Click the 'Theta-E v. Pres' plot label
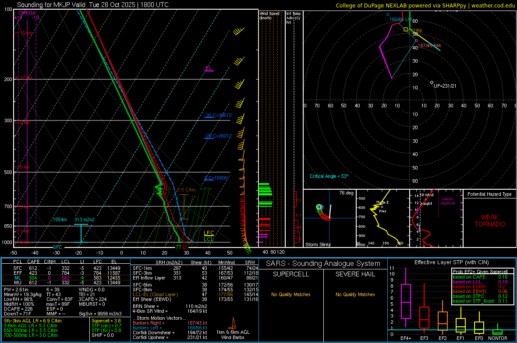517x343 pixels. 382,207
